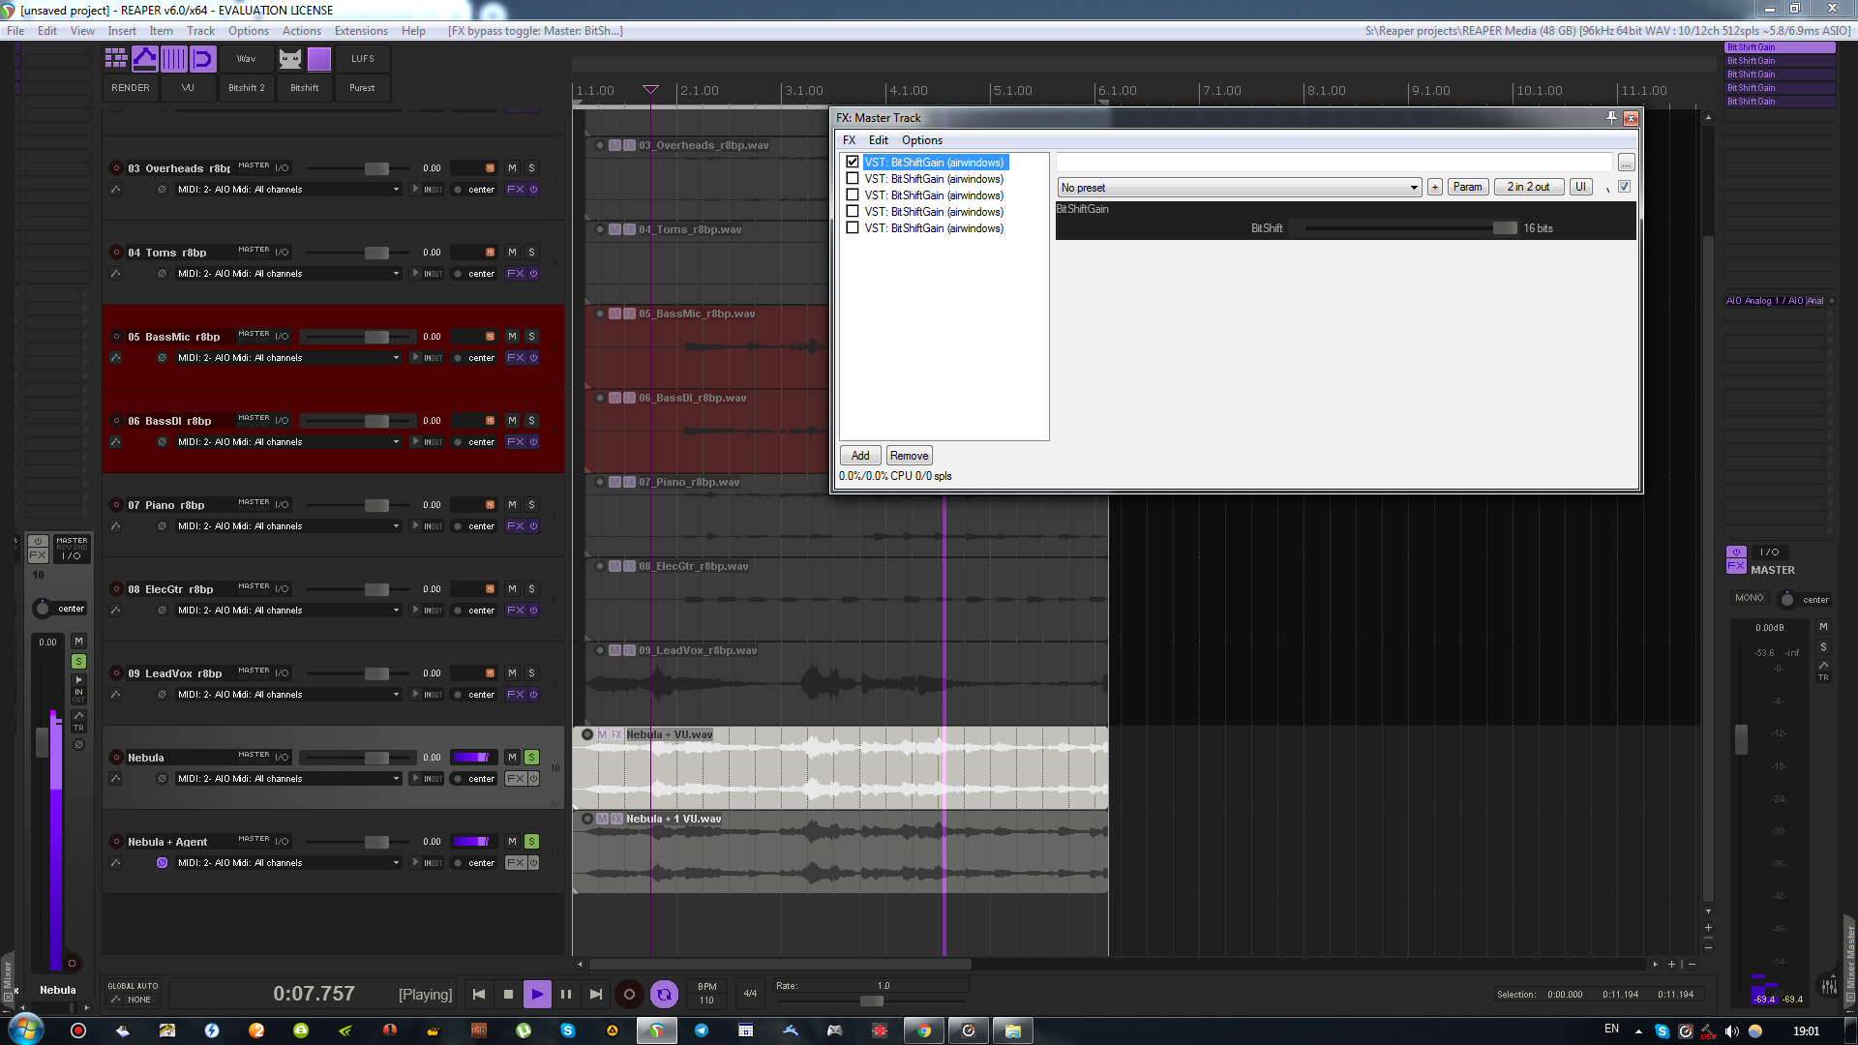Viewport: 1858px width, 1045px height.
Task: Go to project start transport button
Action: (x=479, y=994)
